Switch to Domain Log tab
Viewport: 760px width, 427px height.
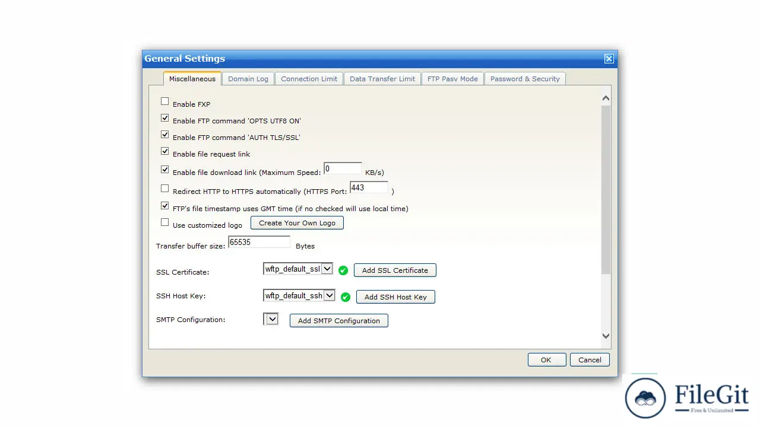point(248,79)
